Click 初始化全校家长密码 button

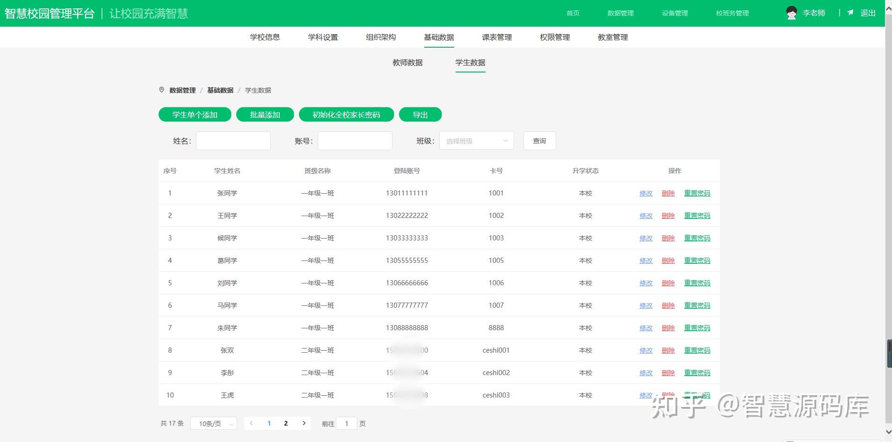[347, 115]
